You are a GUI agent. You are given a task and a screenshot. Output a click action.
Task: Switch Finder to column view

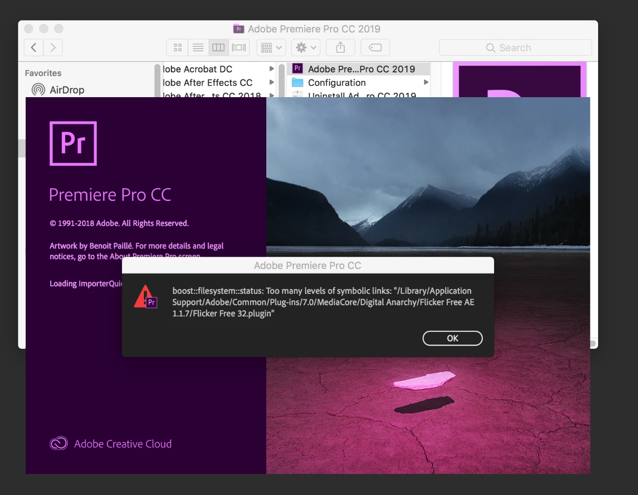pos(219,48)
